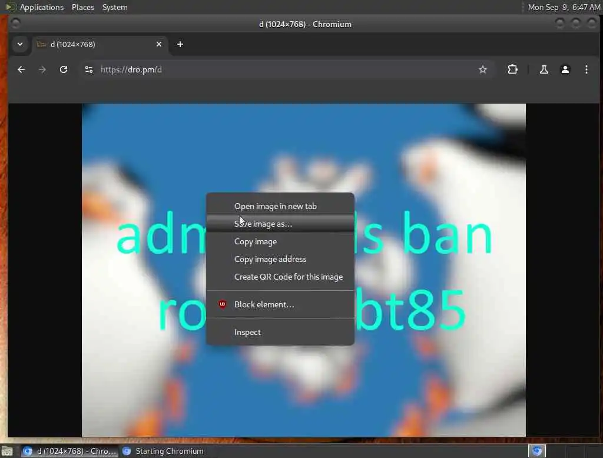Open the profile avatar menu
The height and width of the screenshot is (458, 603).
pyautogui.click(x=565, y=69)
